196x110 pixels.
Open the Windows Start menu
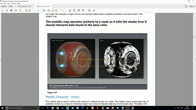pyautogui.click(x=2, y=108)
